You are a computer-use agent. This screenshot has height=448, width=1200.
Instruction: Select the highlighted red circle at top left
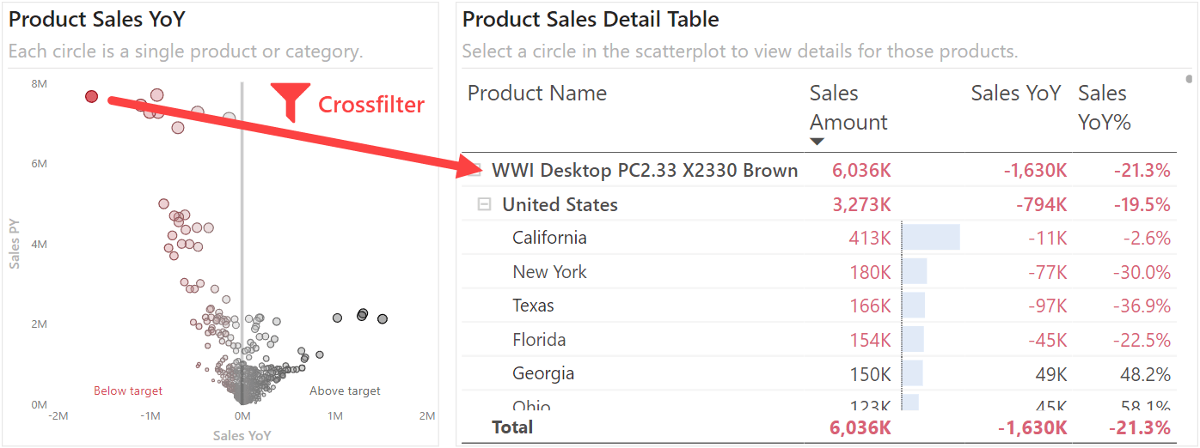tap(92, 96)
